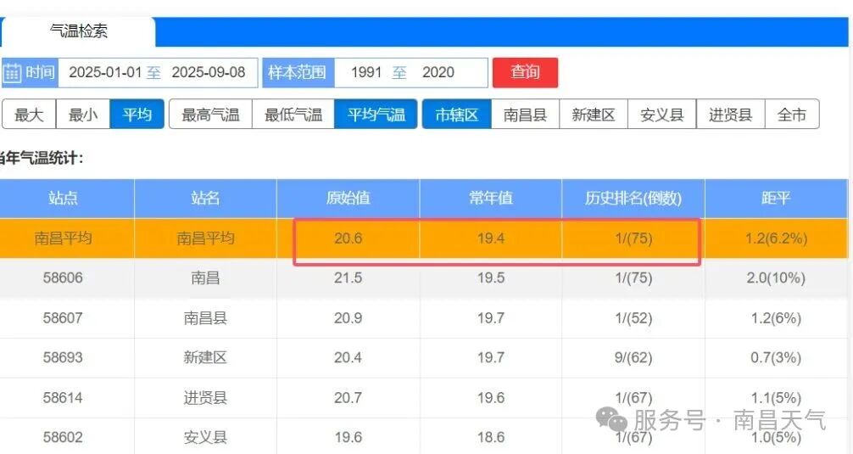Edit sample range start year 1991
The image size is (853, 454).
pos(366,72)
